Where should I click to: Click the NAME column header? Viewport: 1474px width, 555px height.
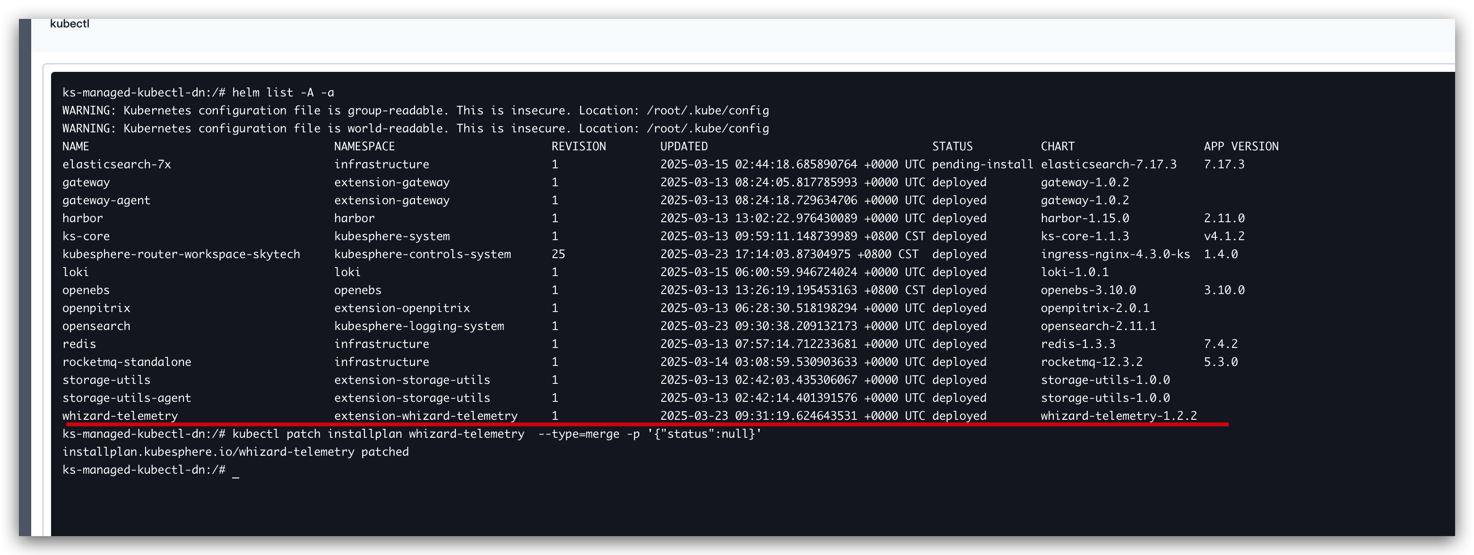tap(76, 147)
